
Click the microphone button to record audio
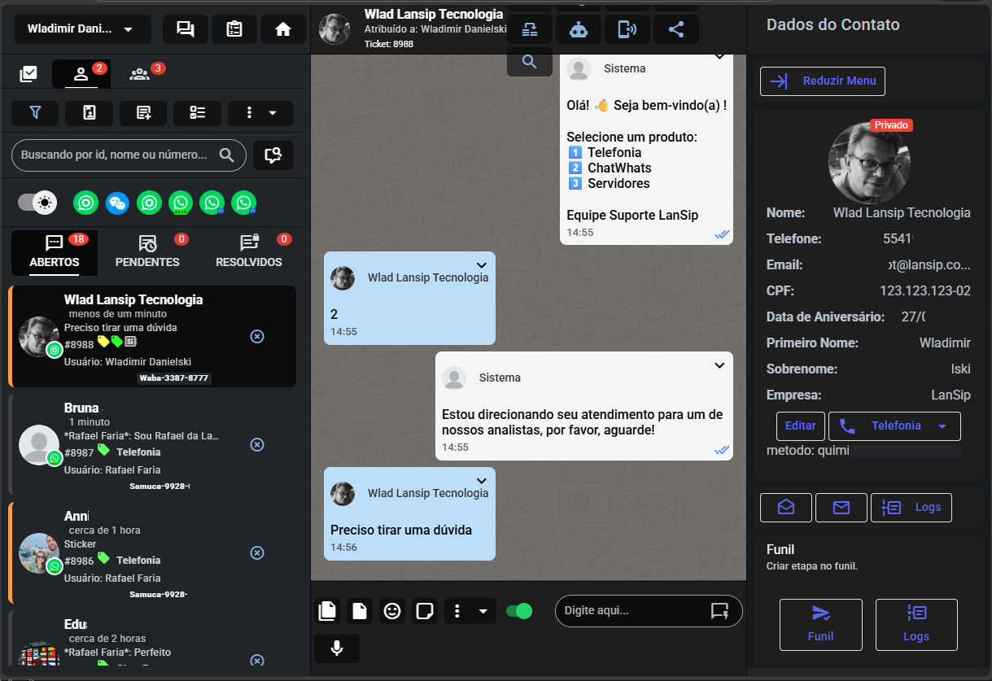[336, 648]
